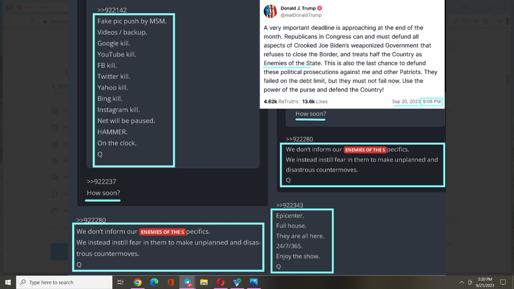Select the Casey Turnup browser tab
This screenshot has height=289, width=514.
(35, 7)
